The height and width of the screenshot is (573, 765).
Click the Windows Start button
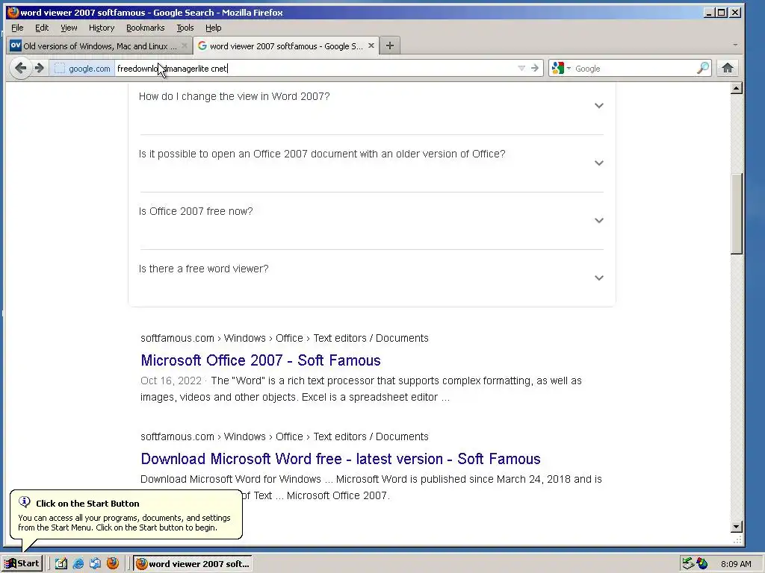(22, 563)
